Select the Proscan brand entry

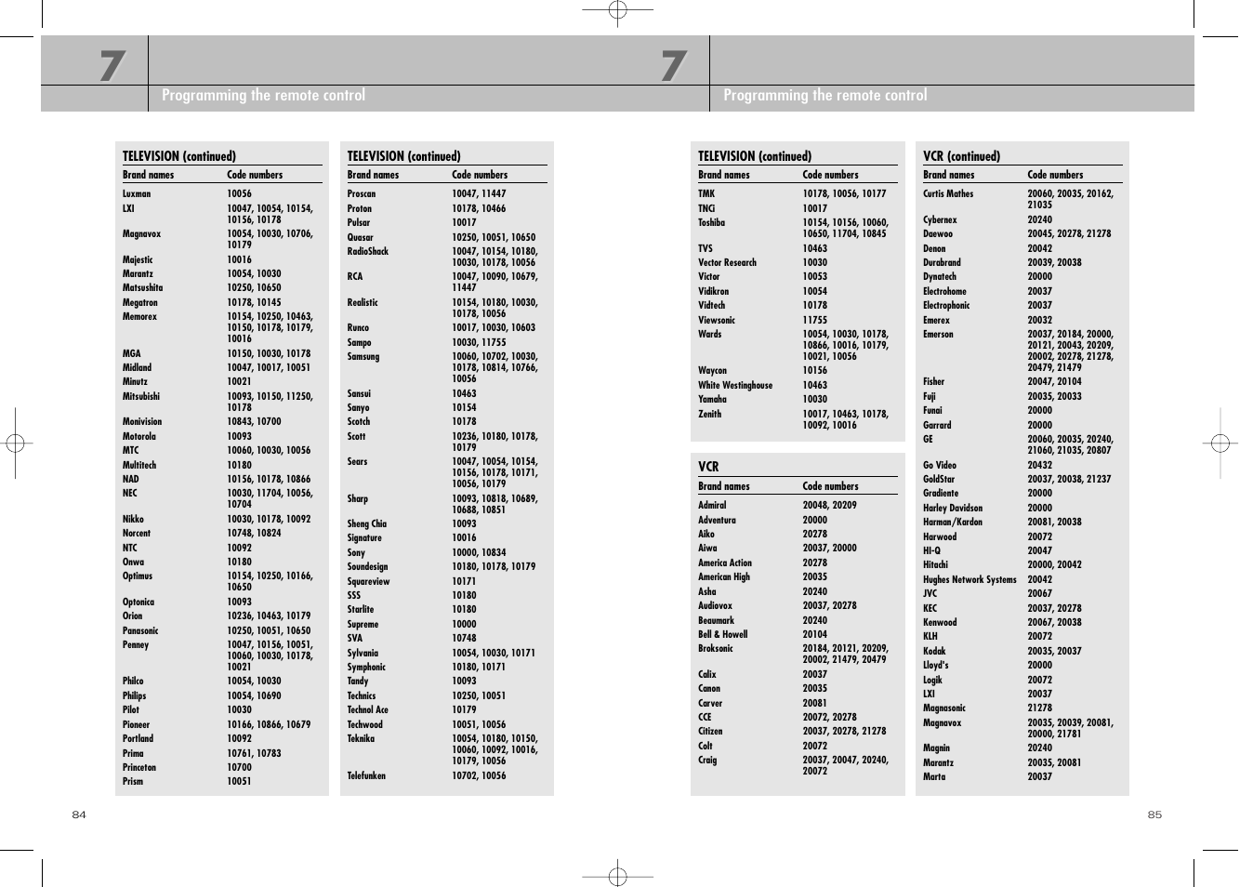362,194
